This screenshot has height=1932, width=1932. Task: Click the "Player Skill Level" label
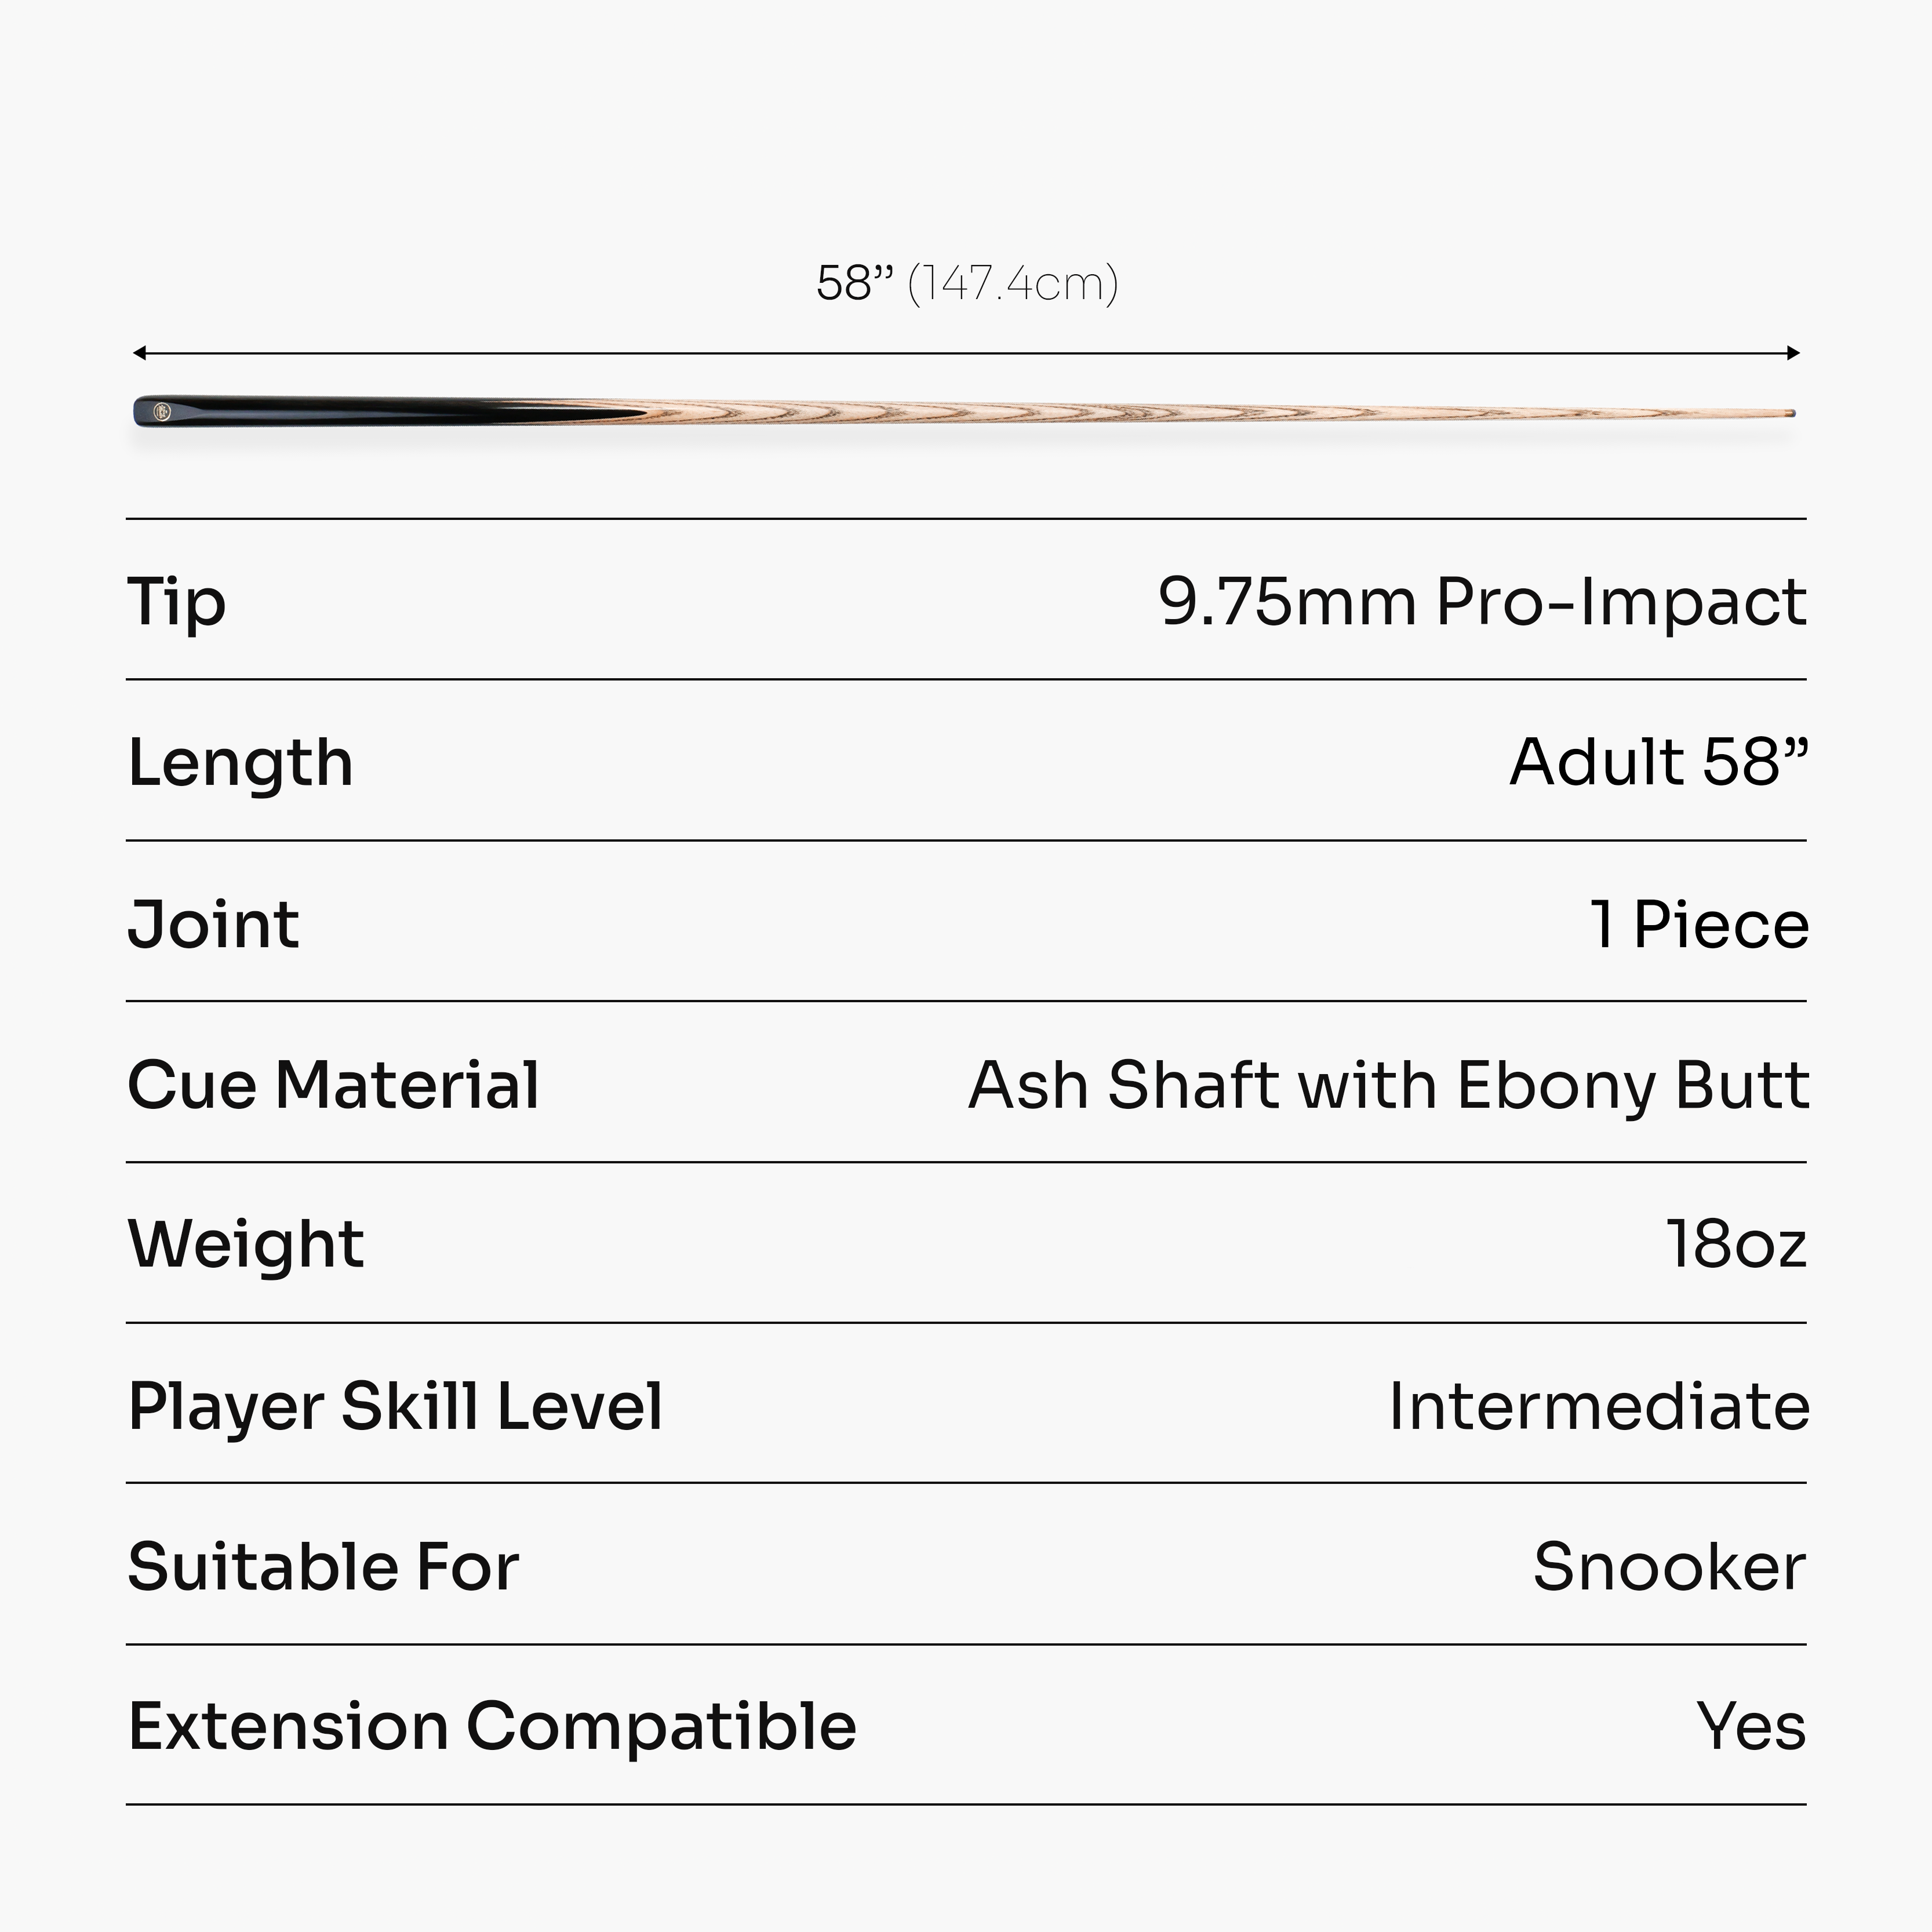395,1406
